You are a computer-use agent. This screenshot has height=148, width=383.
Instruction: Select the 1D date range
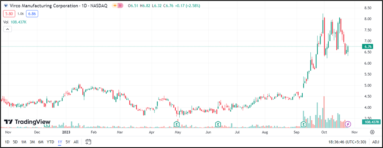[x=7, y=142]
